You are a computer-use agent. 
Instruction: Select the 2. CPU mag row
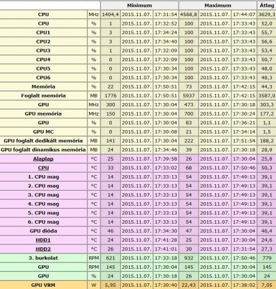138,186
